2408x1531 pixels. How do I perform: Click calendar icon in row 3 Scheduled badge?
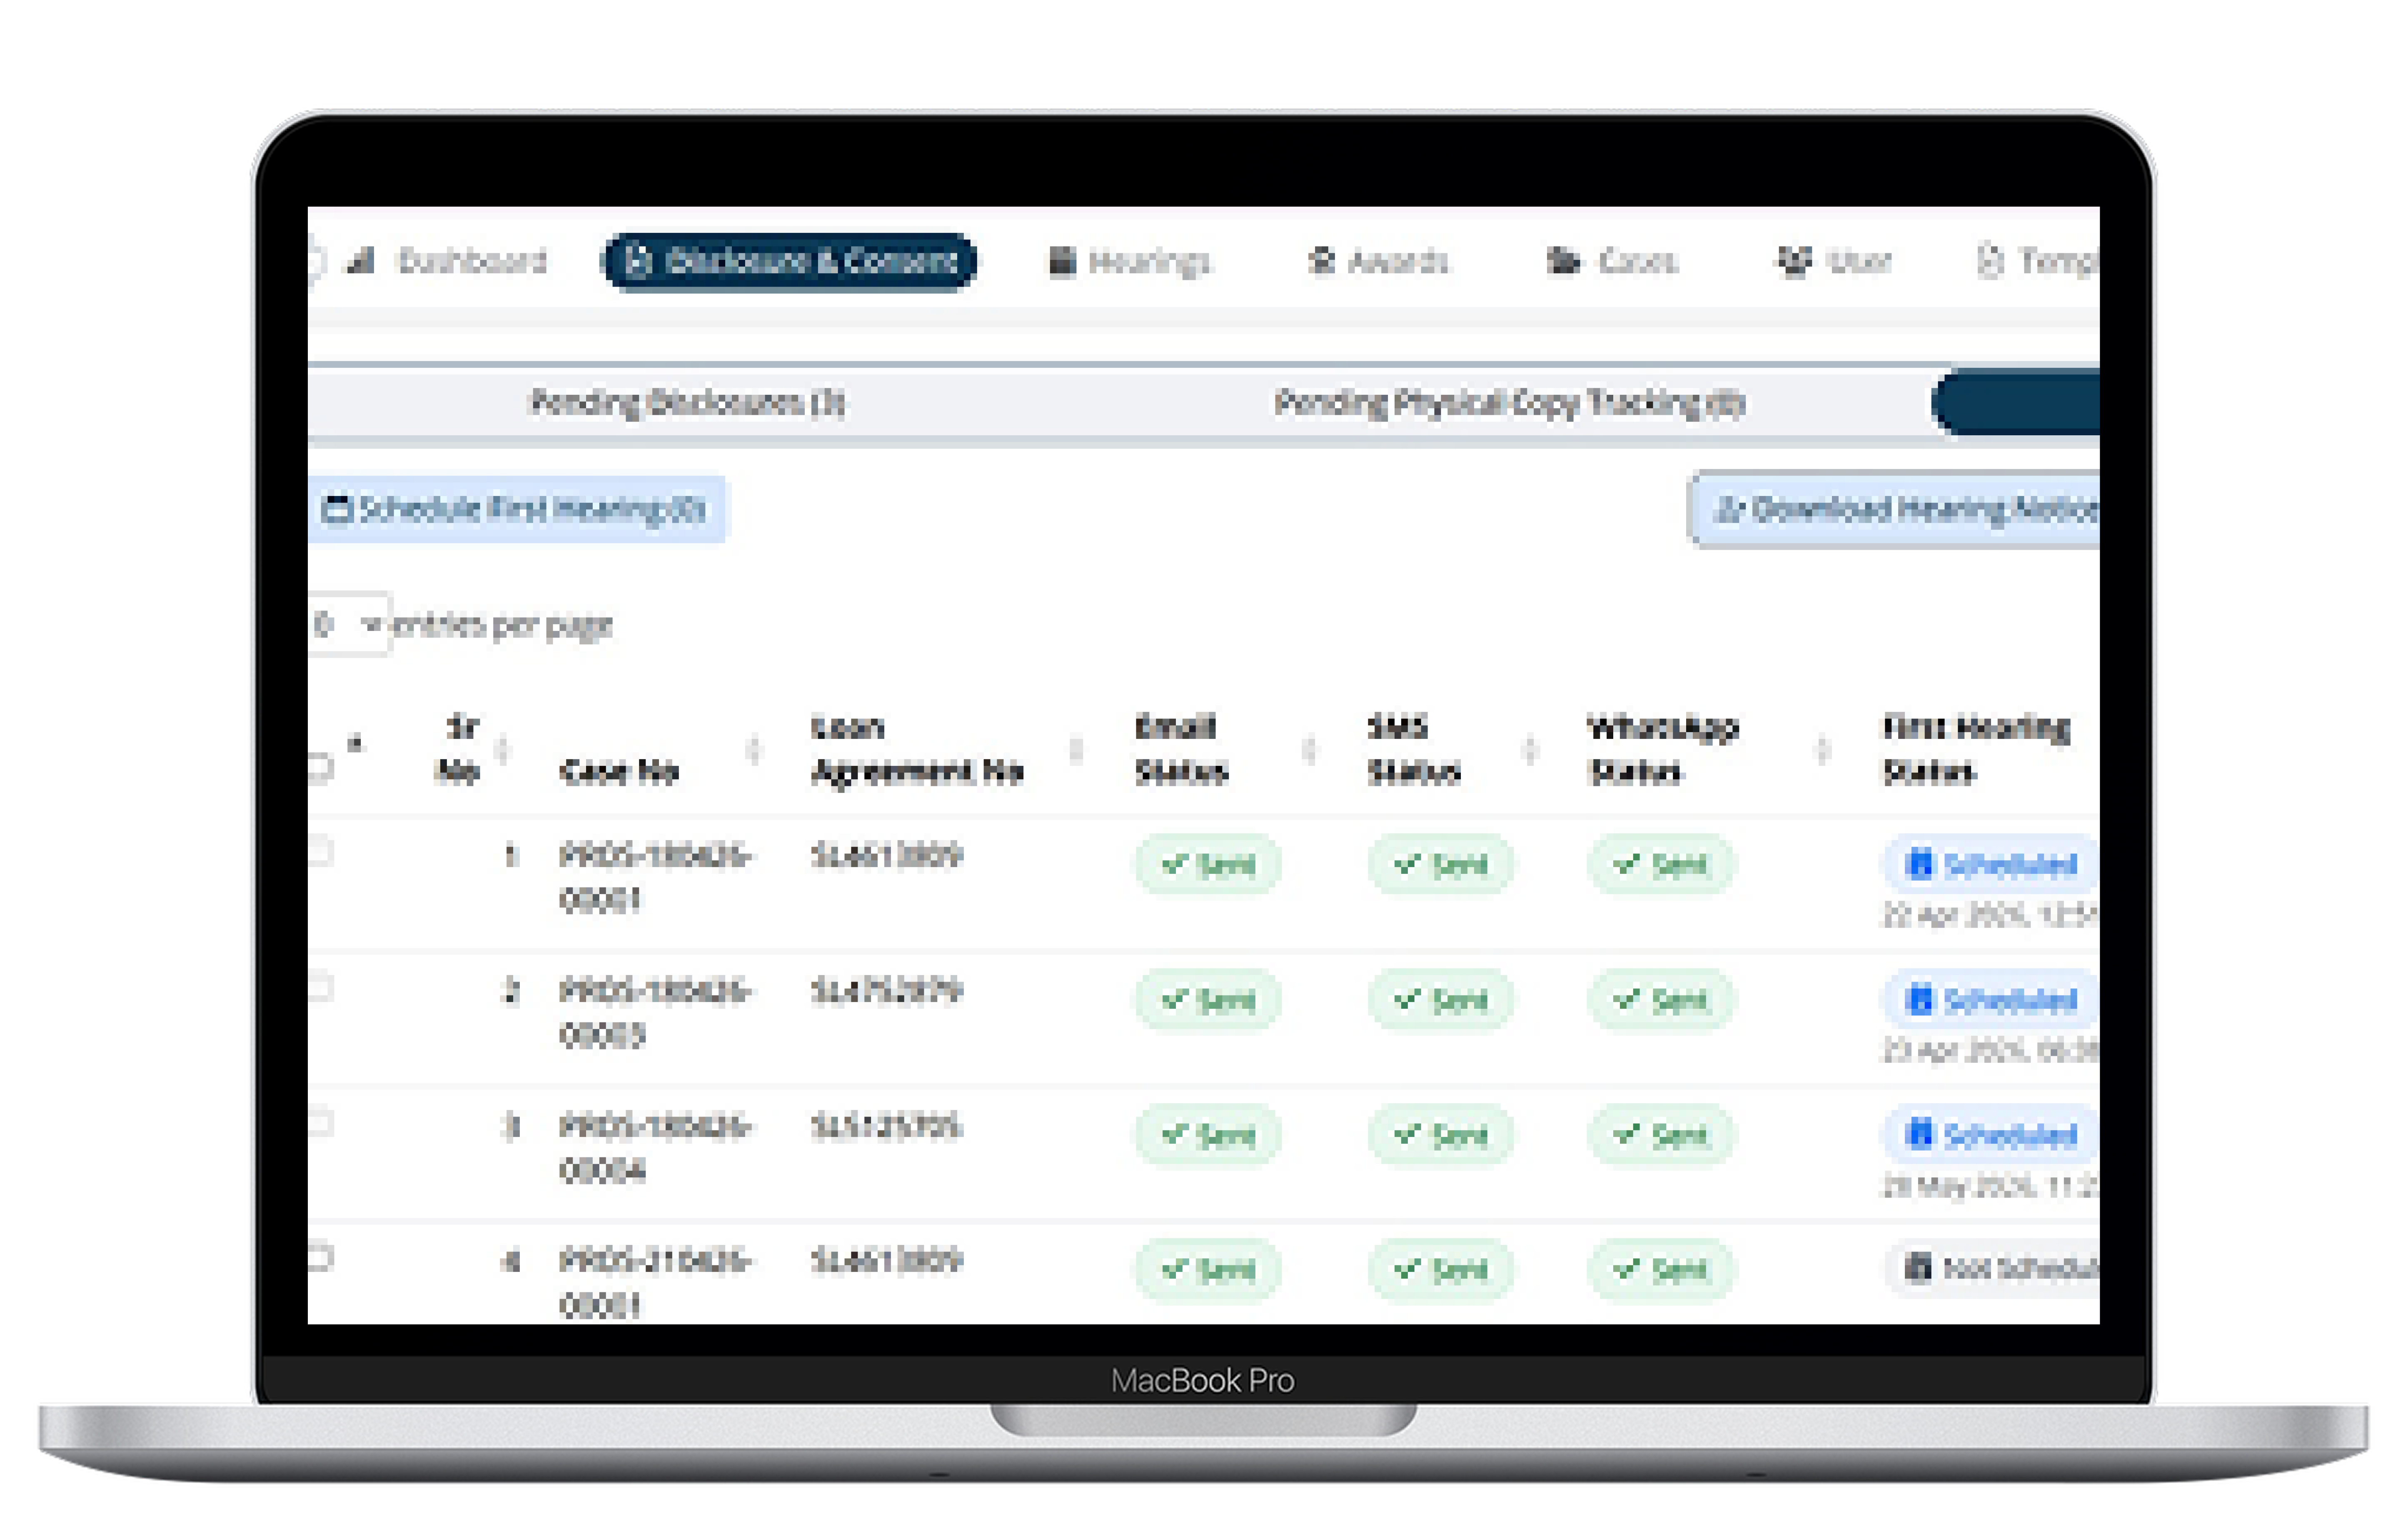tap(1919, 1134)
